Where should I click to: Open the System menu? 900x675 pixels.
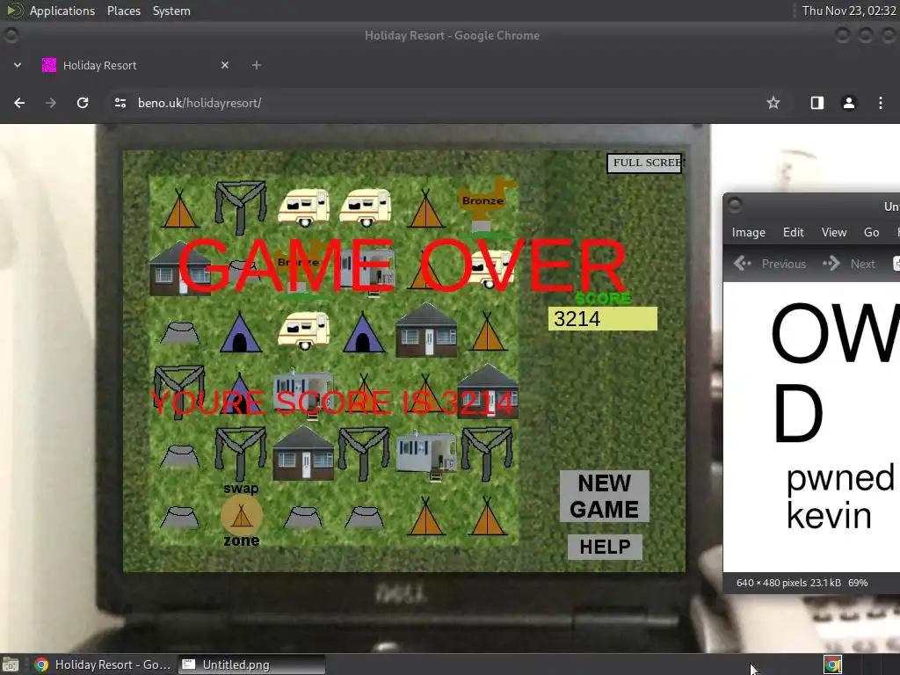tap(171, 11)
